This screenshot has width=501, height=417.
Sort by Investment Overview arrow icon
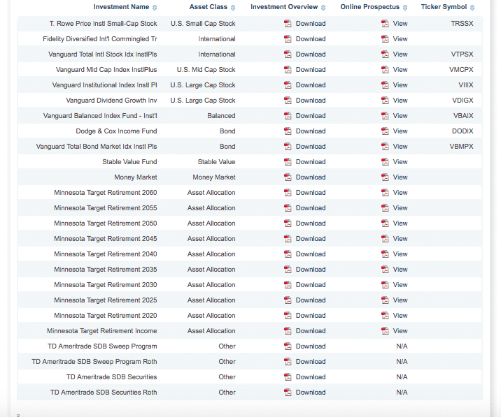tap(323, 8)
